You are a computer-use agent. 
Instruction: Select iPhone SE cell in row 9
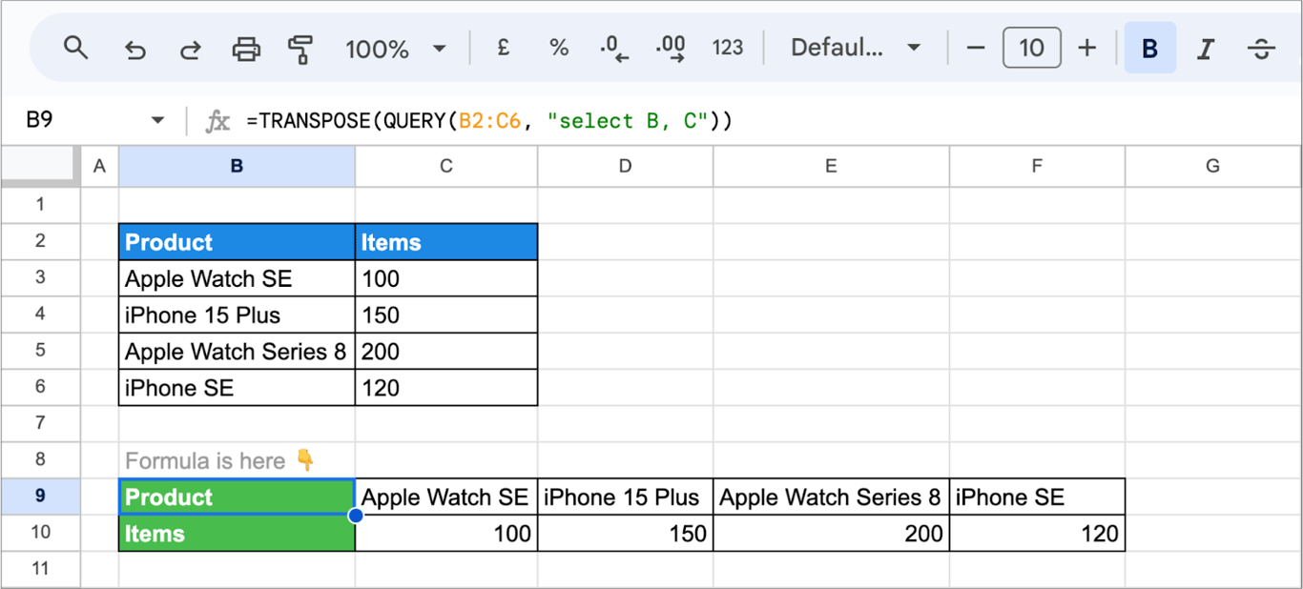(1037, 497)
